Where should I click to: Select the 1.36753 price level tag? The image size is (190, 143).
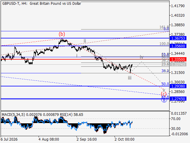178,38
